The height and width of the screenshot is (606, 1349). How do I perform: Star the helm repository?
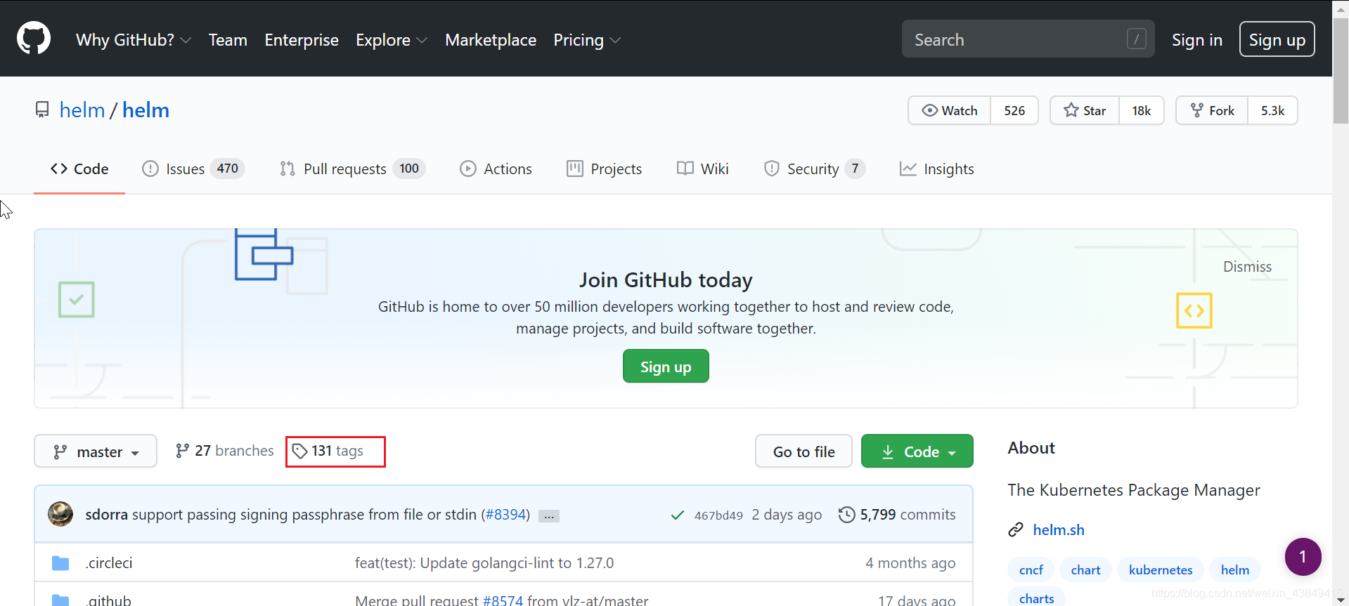(1085, 111)
